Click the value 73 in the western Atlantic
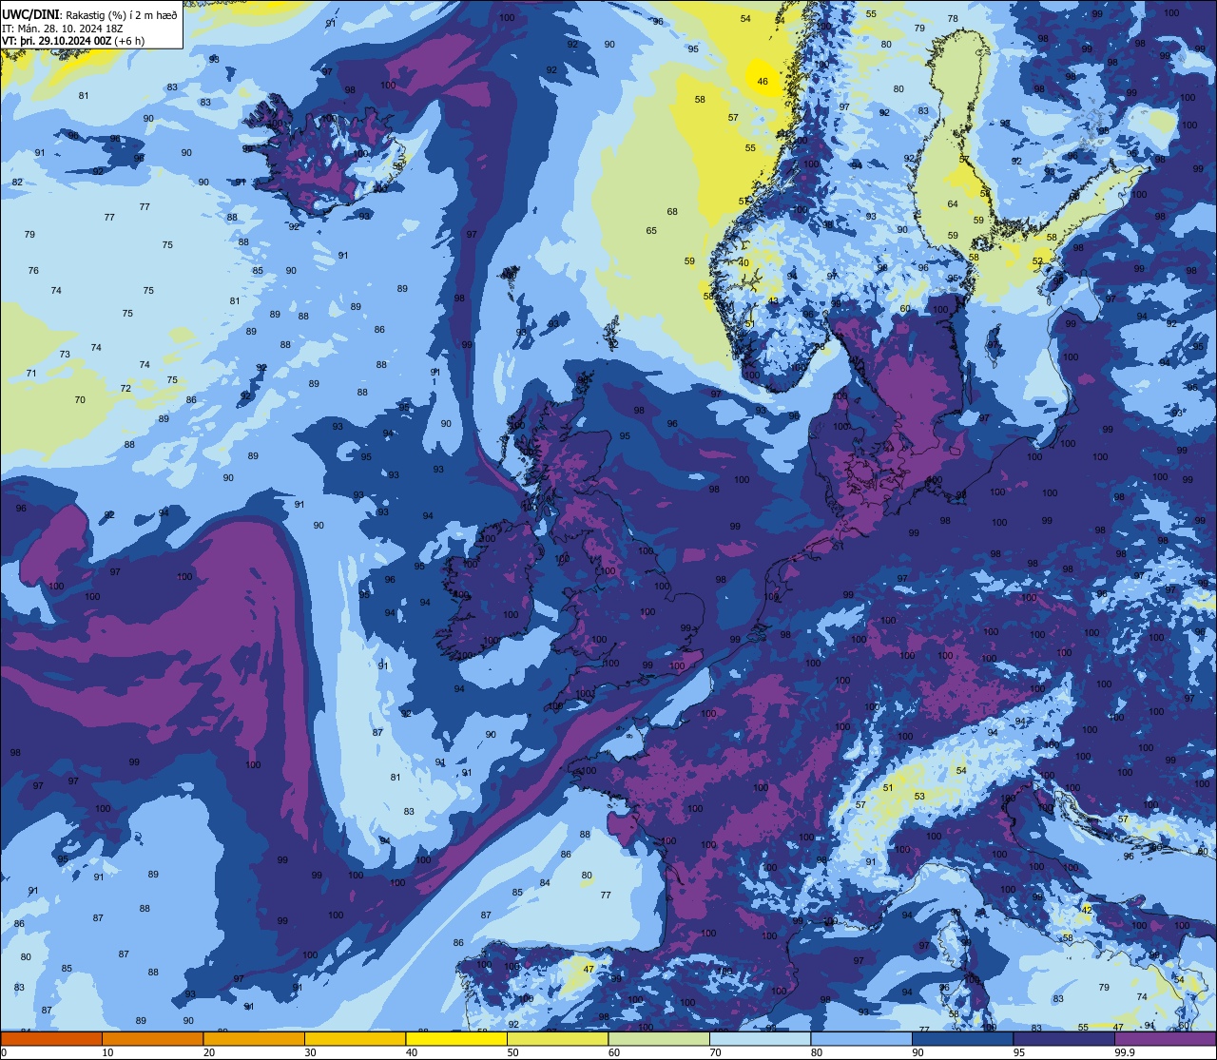 click(x=65, y=355)
